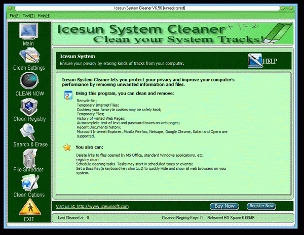Click the 'Schedule cleaning tasks' line
304x235 pixels.
click(x=134, y=164)
